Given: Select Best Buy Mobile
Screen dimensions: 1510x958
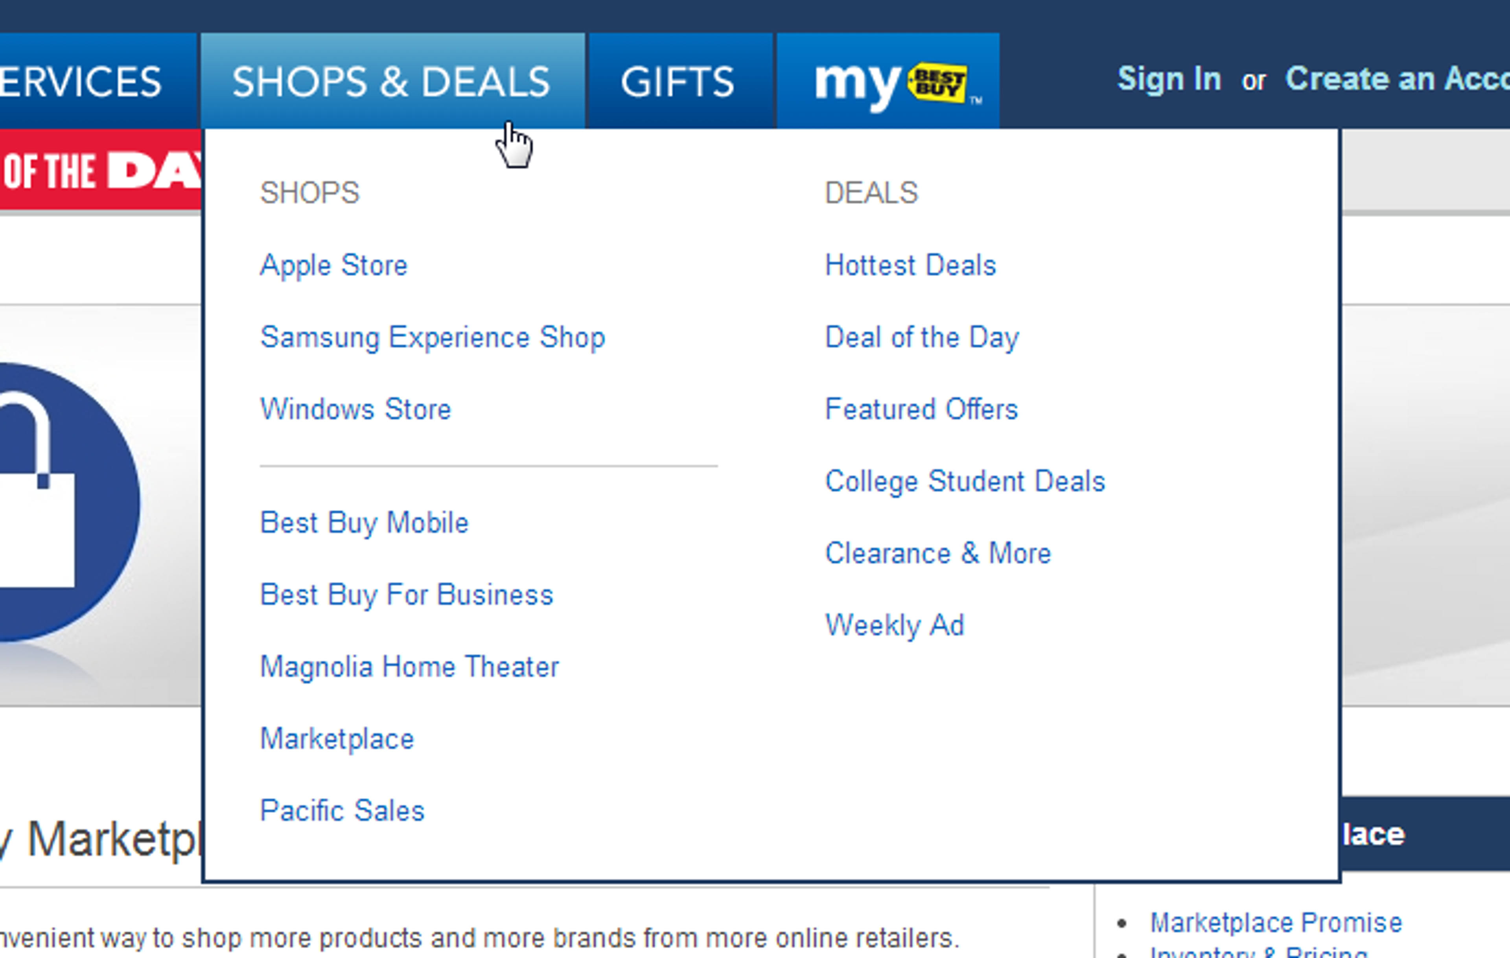Looking at the screenshot, I should pos(365,523).
